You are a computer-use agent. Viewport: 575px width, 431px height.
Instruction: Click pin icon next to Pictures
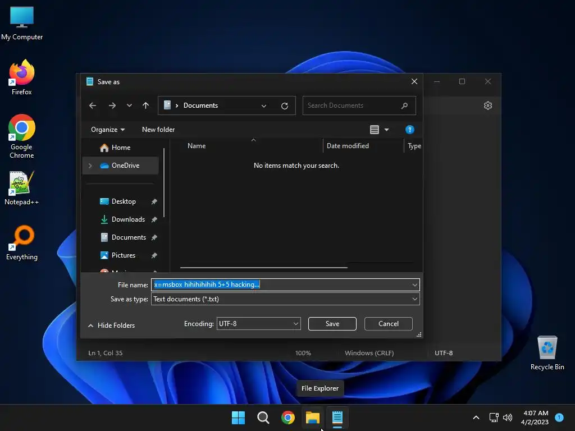point(154,255)
